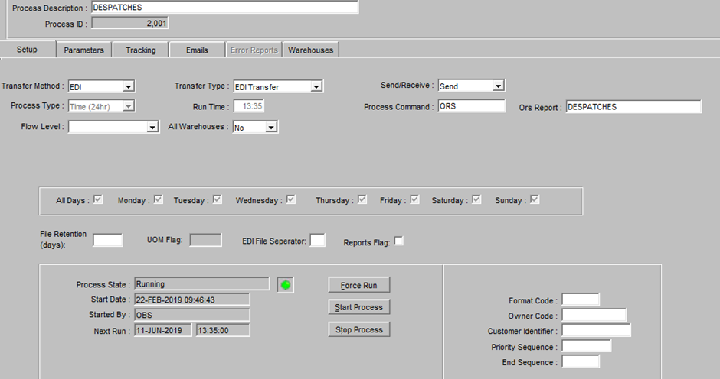Click the Force Run button
Image resolution: width=720 pixels, height=379 pixels.
(359, 285)
